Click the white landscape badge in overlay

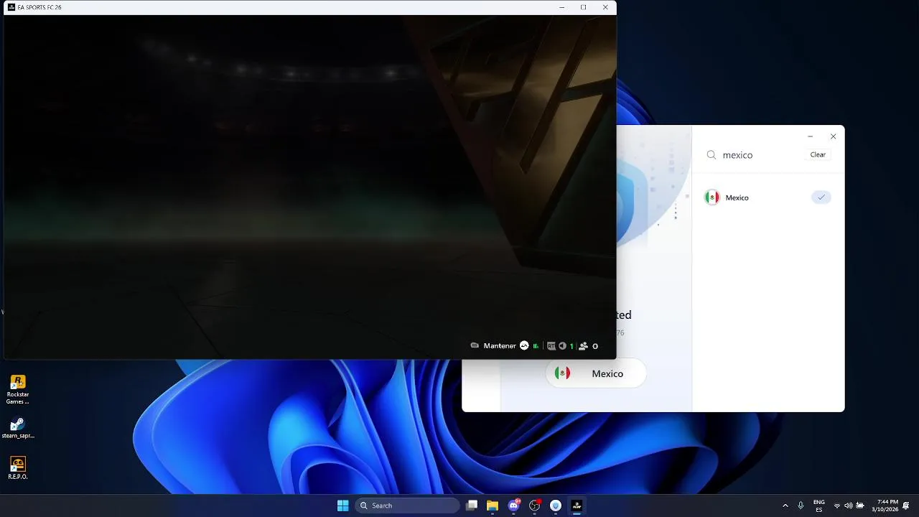pyautogui.click(x=524, y=346)
